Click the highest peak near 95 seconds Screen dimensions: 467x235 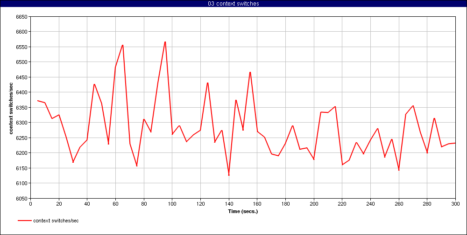click(x=165, y=42)
